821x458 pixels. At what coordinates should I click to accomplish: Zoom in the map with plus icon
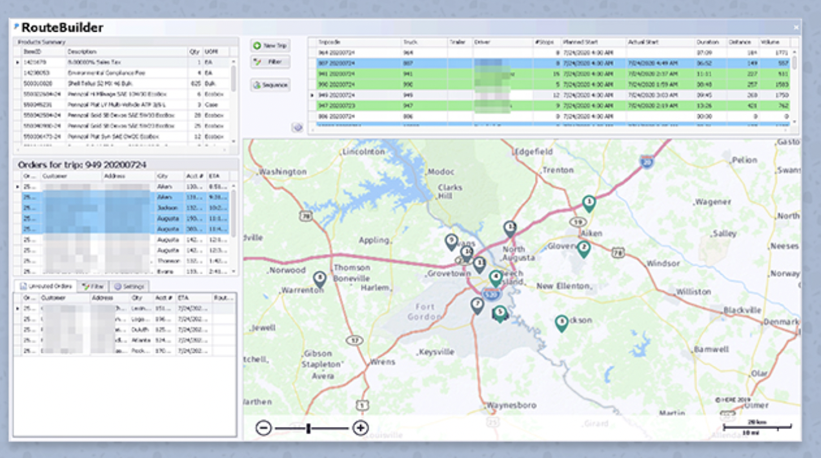[x=361, y=428]
